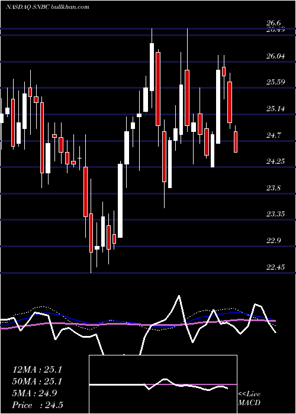Click the 12MA : 25.1 readout

point(37,370)
